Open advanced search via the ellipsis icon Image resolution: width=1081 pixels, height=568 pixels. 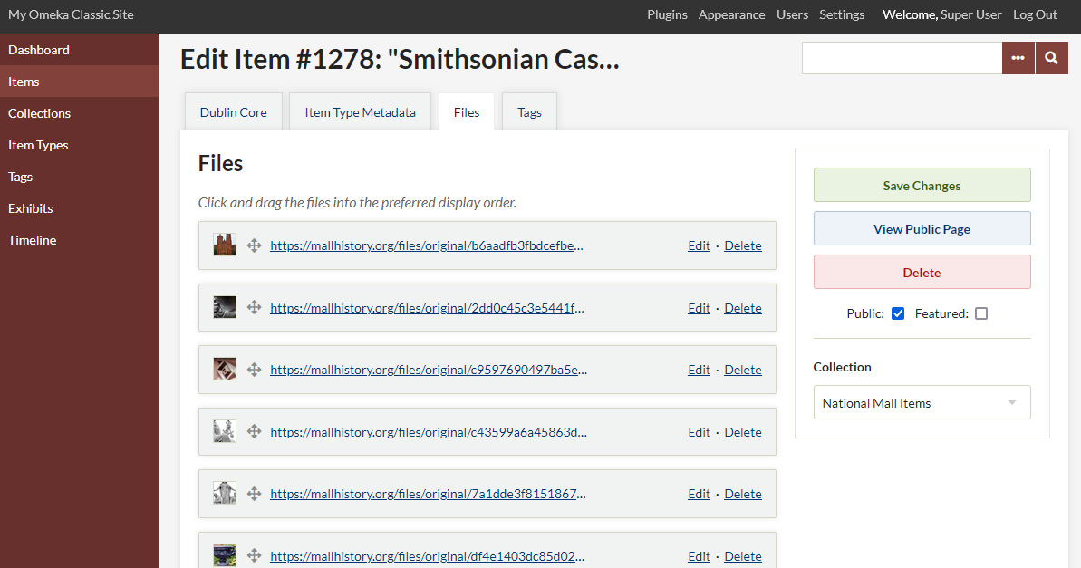coord(1018,57)
